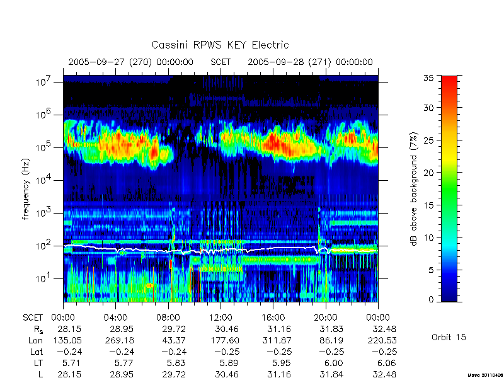Click the colorbar tick value 25

428,140
